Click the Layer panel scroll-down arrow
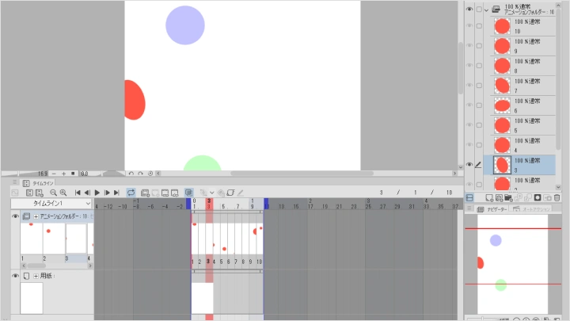The height and width of the screenshot is (321, 570). coord(558,187)
